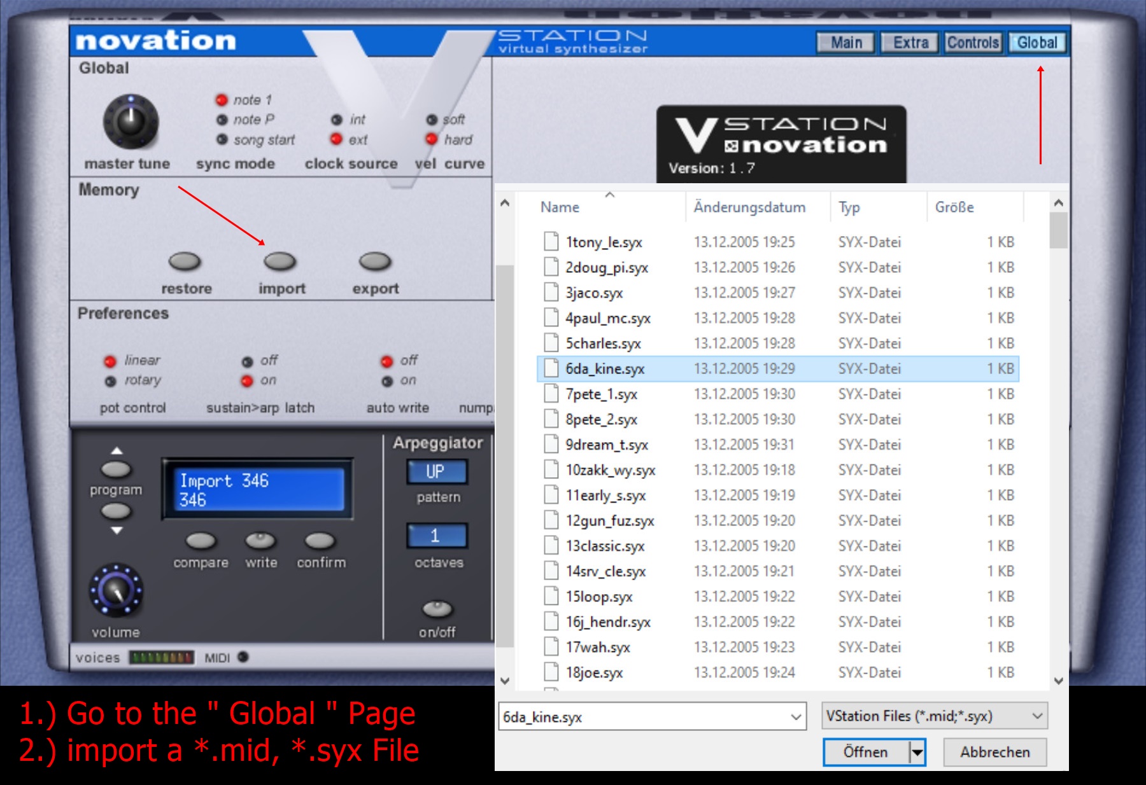Click file icon of 4paul_mc.syx
This screenshot has height=785, width=1146.
coord(551,317)
